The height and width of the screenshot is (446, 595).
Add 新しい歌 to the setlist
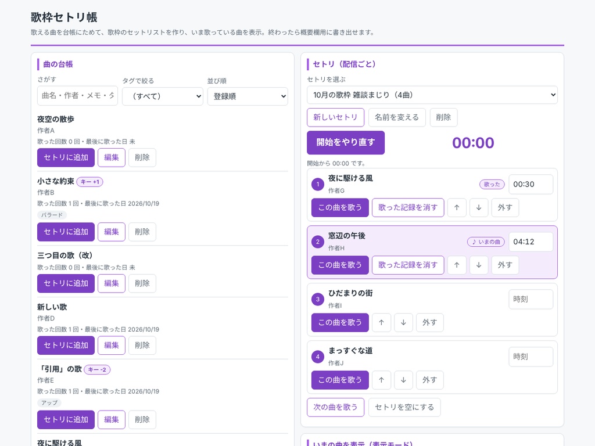point(66,345)
